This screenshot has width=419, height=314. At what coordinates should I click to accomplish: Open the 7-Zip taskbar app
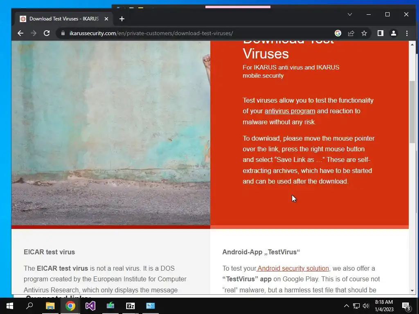[131, 306]
